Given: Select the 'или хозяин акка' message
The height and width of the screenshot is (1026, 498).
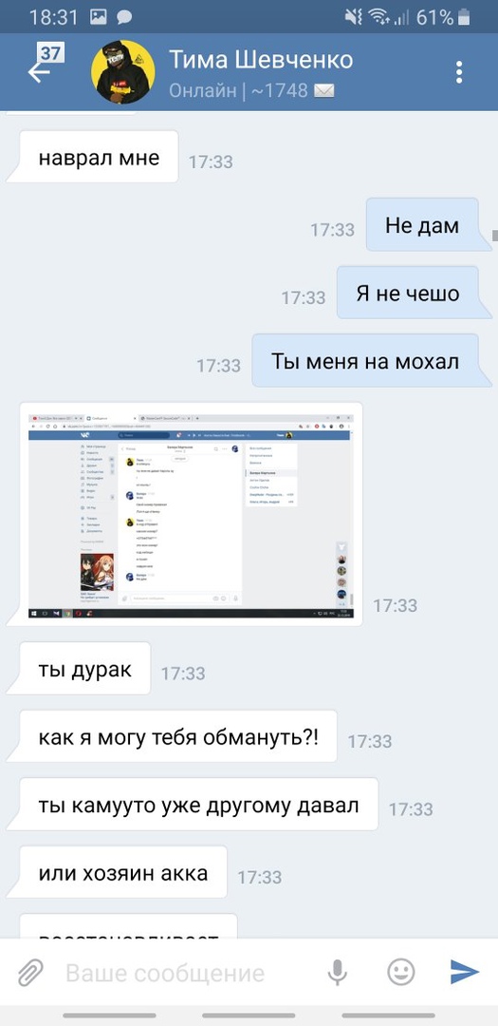Looking at the screenshot, I should pyautogui.click(x=123, y=873).
